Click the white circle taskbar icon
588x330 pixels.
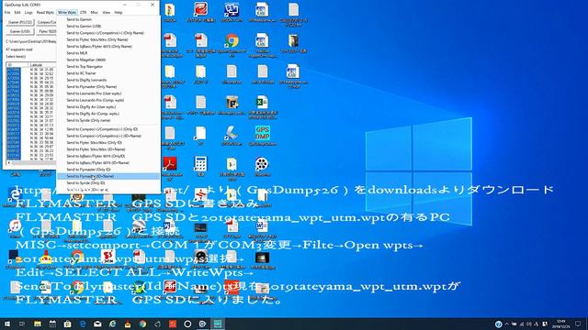click(x=187, y=324)
